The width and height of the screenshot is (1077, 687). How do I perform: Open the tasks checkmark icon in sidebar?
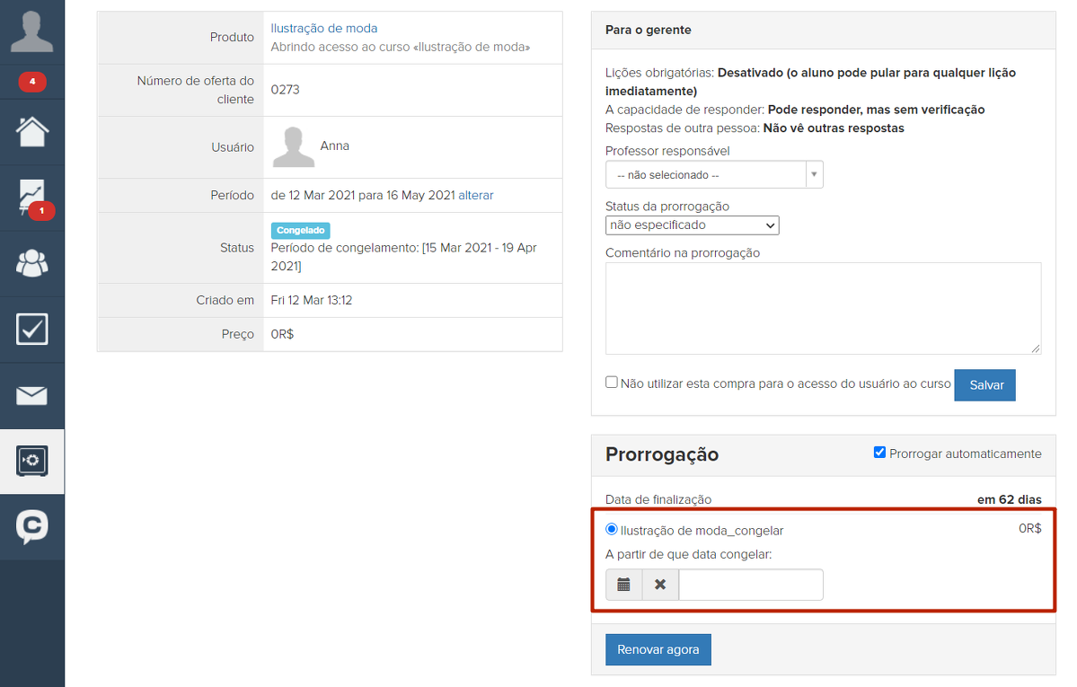(31, 330)
